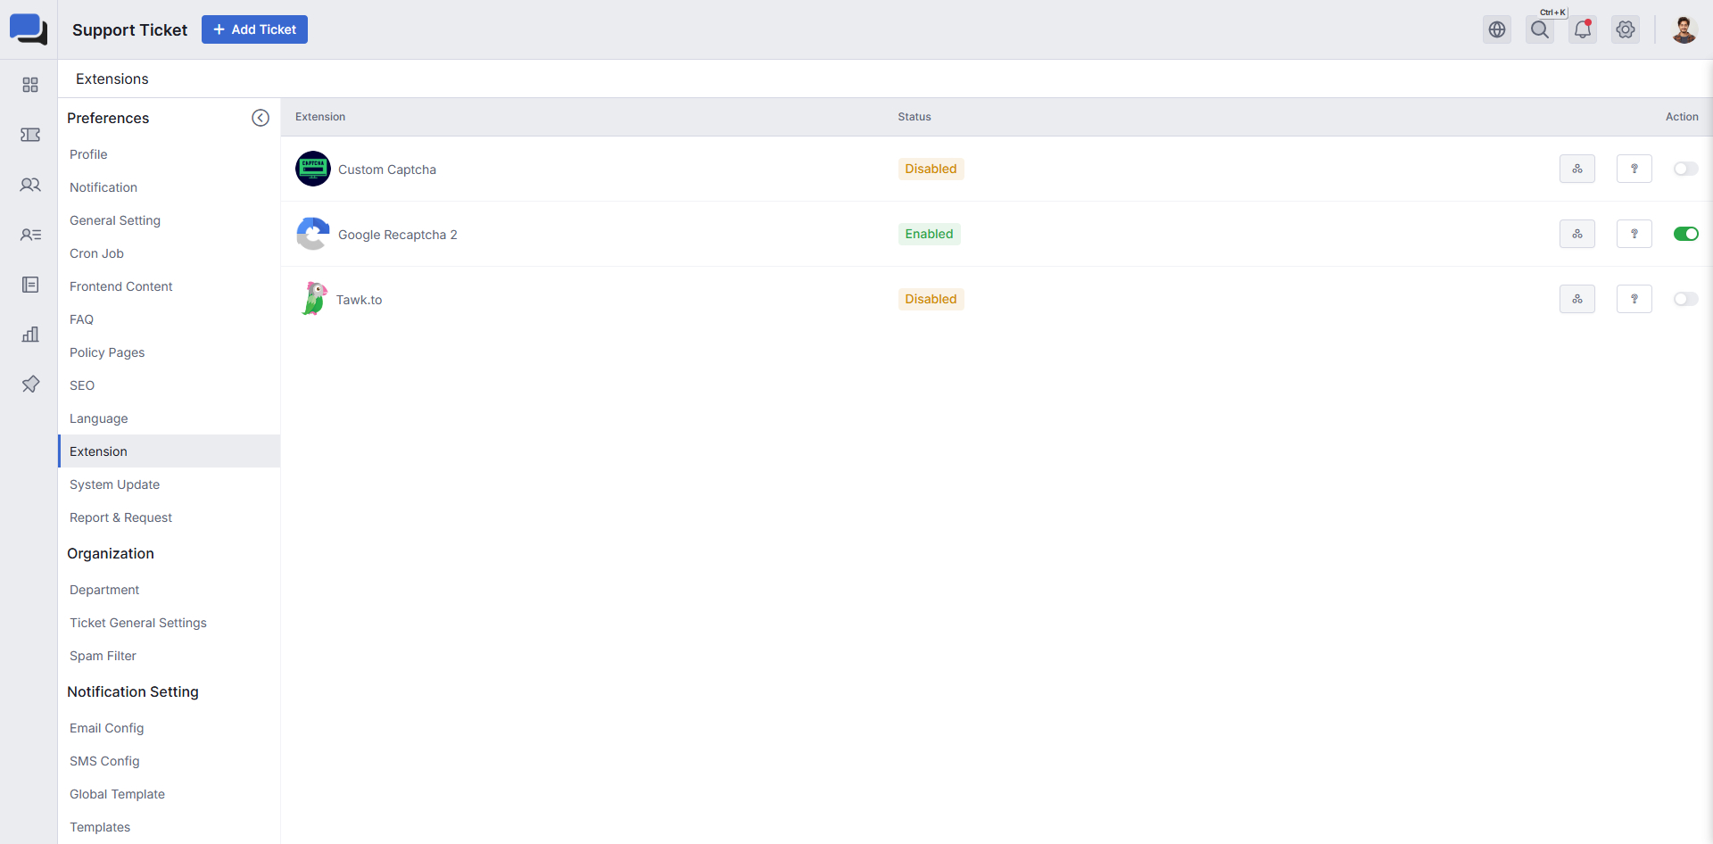Click help icon for Custom Captcha

pos(1634,169)
